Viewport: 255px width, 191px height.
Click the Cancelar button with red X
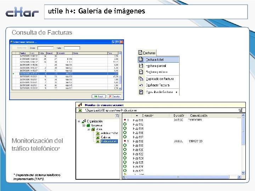pos(114,96)
